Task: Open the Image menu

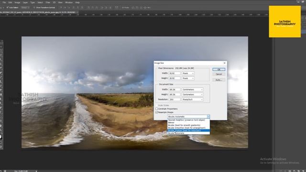Action: point(17,2)
